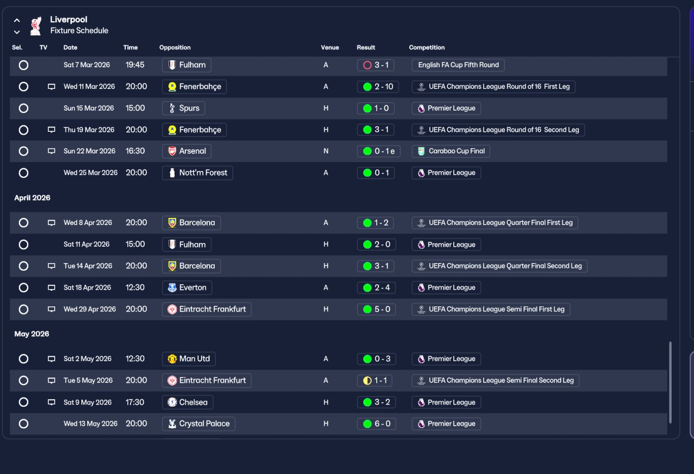Sort by the Competition column header
The width and height of the screenshot is (694, 474).
tap(427, 48)
